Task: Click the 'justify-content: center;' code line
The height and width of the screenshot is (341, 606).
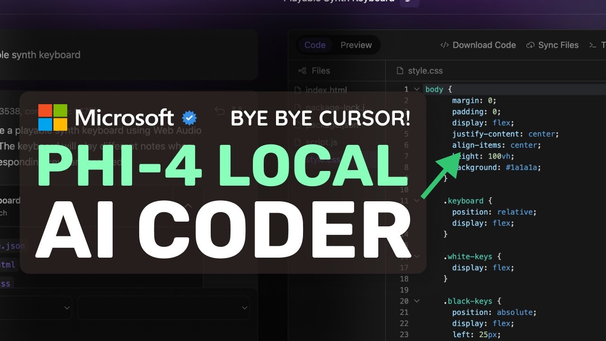Action: (x=506, y=134)
